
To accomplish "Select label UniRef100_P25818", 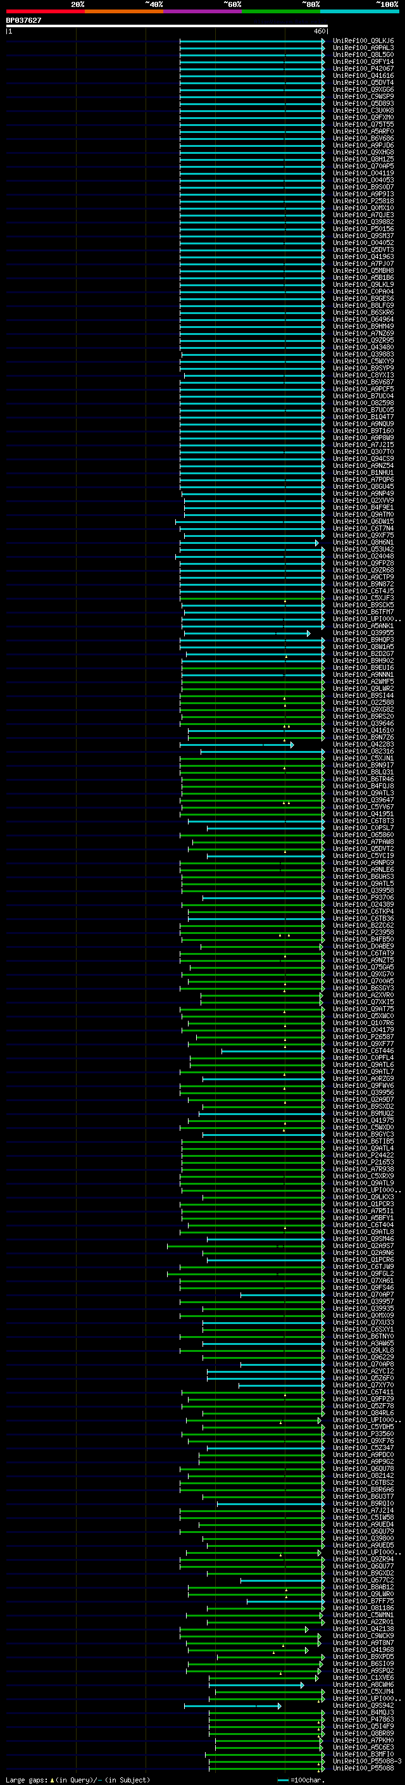I will click(363, 201).
